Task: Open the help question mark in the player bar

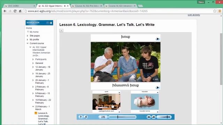Action: pyautogui.click(x=80, y=117)
